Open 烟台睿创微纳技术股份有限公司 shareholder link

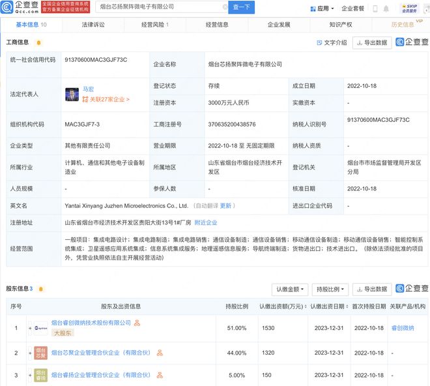91,323
